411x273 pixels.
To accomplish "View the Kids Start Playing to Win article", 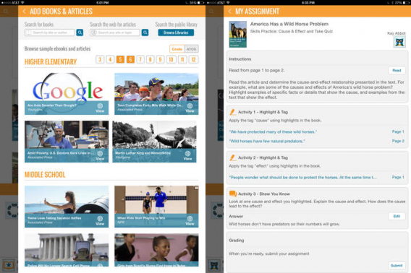I will (x=190, y=220).
